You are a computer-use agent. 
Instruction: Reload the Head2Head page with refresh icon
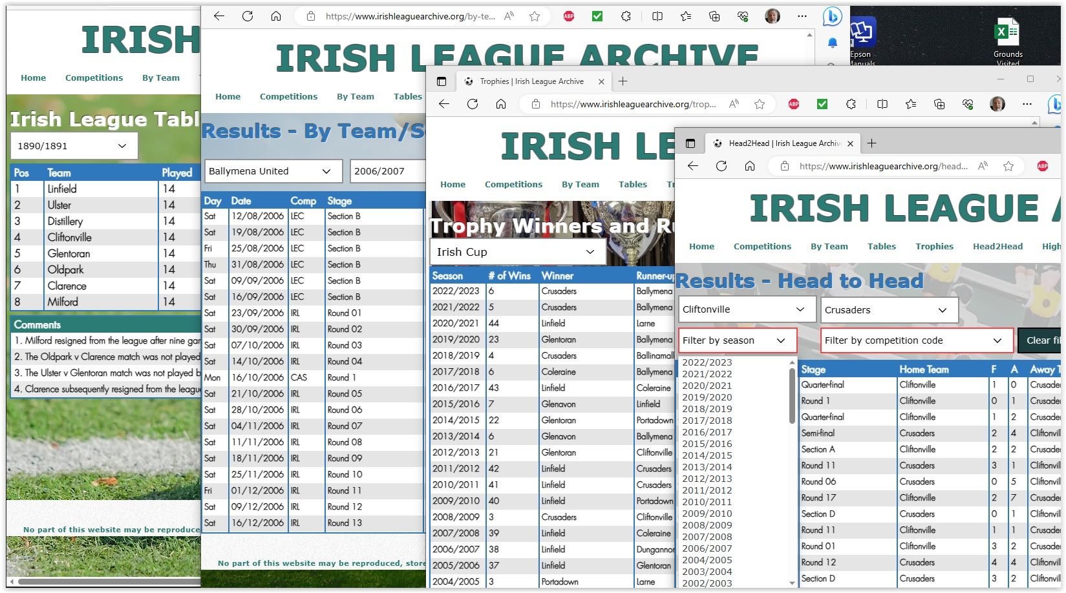721,165
